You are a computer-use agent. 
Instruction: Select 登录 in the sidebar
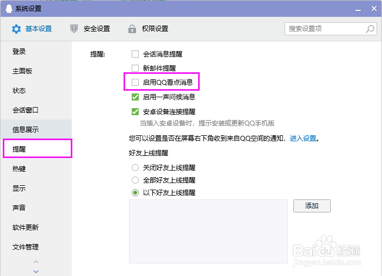coord(36,52)
